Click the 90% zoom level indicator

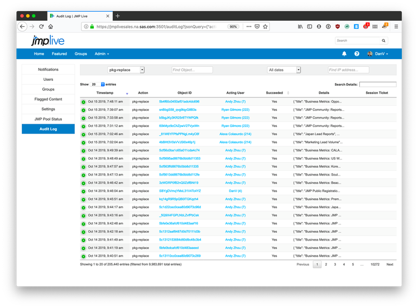[233, 27]
